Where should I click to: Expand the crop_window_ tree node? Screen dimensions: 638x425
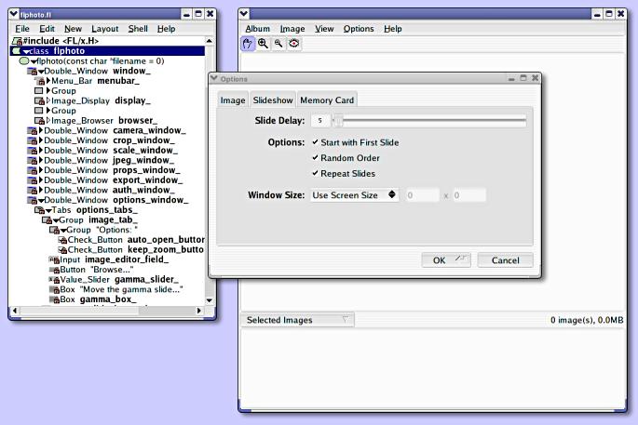[41, 140]
